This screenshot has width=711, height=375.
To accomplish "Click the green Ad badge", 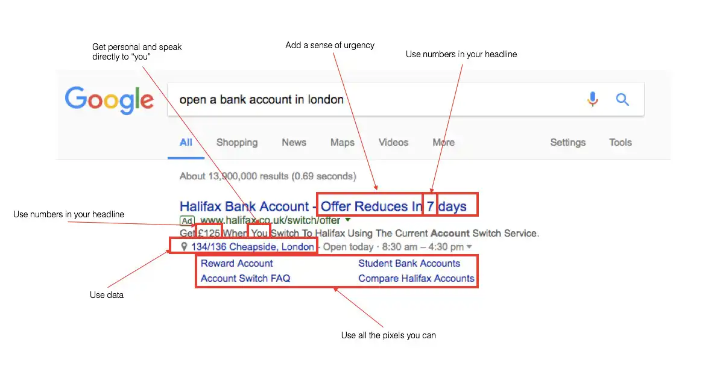I will [x=187, y=221].
